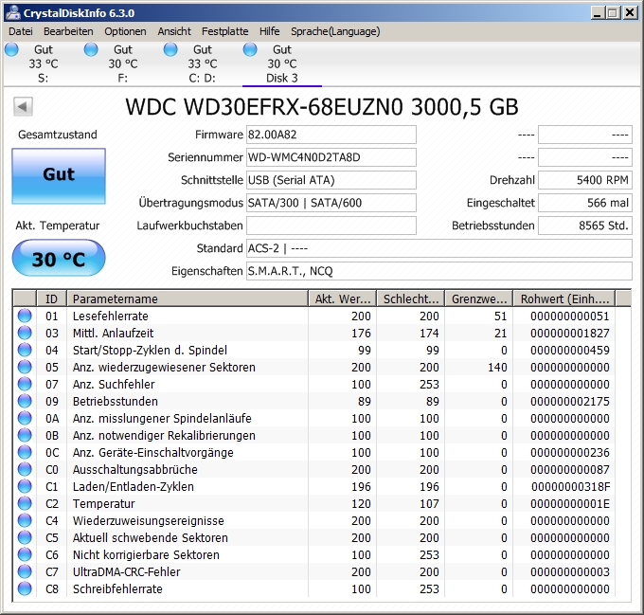Open the Datei menu
644x615 pixels.
click(21, 31)
